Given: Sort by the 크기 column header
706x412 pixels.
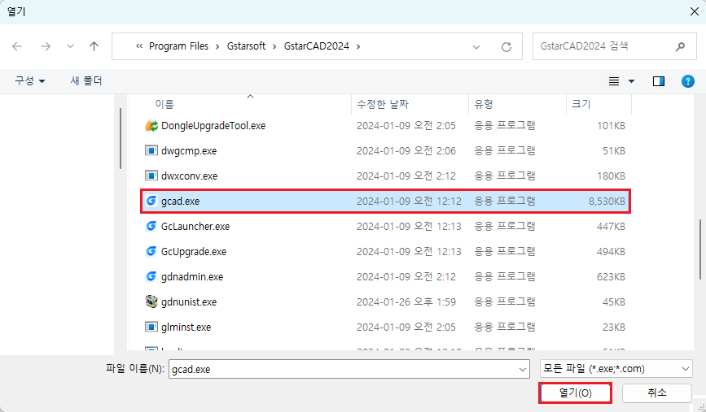Looking at the screenshot, I should (x=581, y=104).
